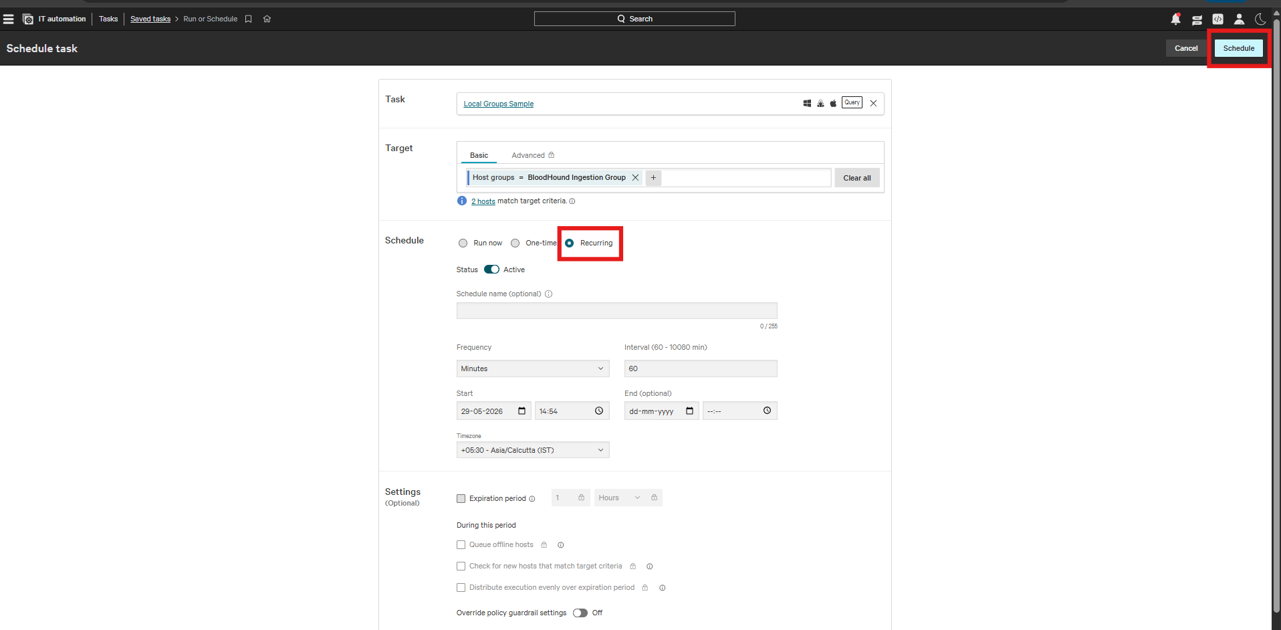1281x630 pixels.
Task: Click info icon beside Expiration period
Action: click(x=532, y=499)
